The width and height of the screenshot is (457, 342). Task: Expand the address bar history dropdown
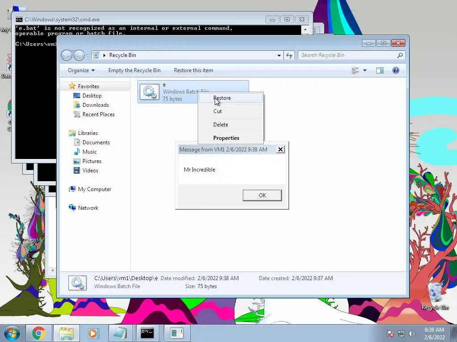(279, 55)
